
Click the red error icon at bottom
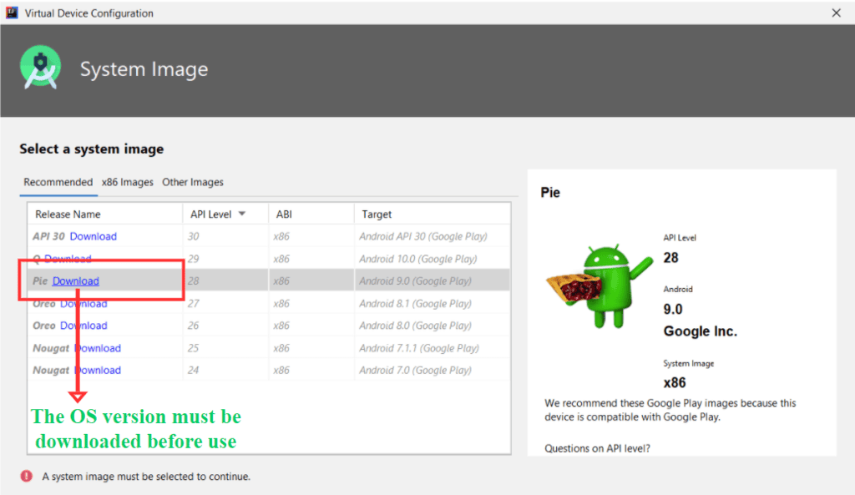pos(27,477)
